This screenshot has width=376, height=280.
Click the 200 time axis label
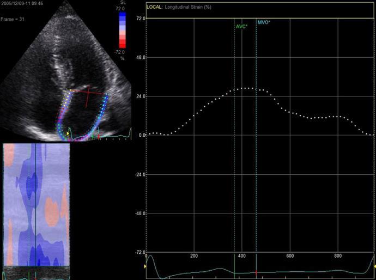pos(194,256)
